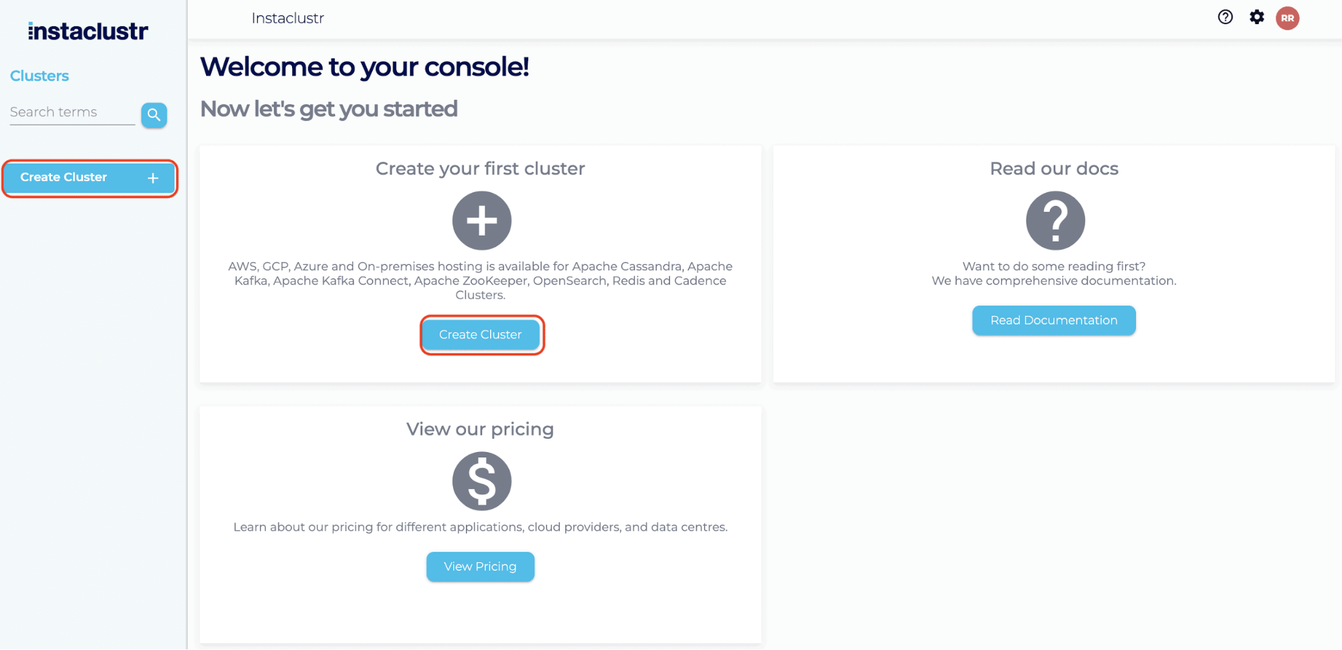Click the 'Welcome to your console!' heading
The height and width of the screenshot is (650, 1342).
365,67
